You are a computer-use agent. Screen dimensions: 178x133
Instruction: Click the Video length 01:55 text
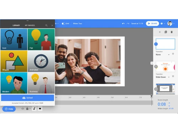166,109
